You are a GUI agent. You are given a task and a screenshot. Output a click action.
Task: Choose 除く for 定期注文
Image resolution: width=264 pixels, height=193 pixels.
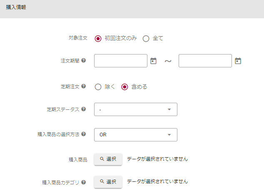click(x=98, y=87)
